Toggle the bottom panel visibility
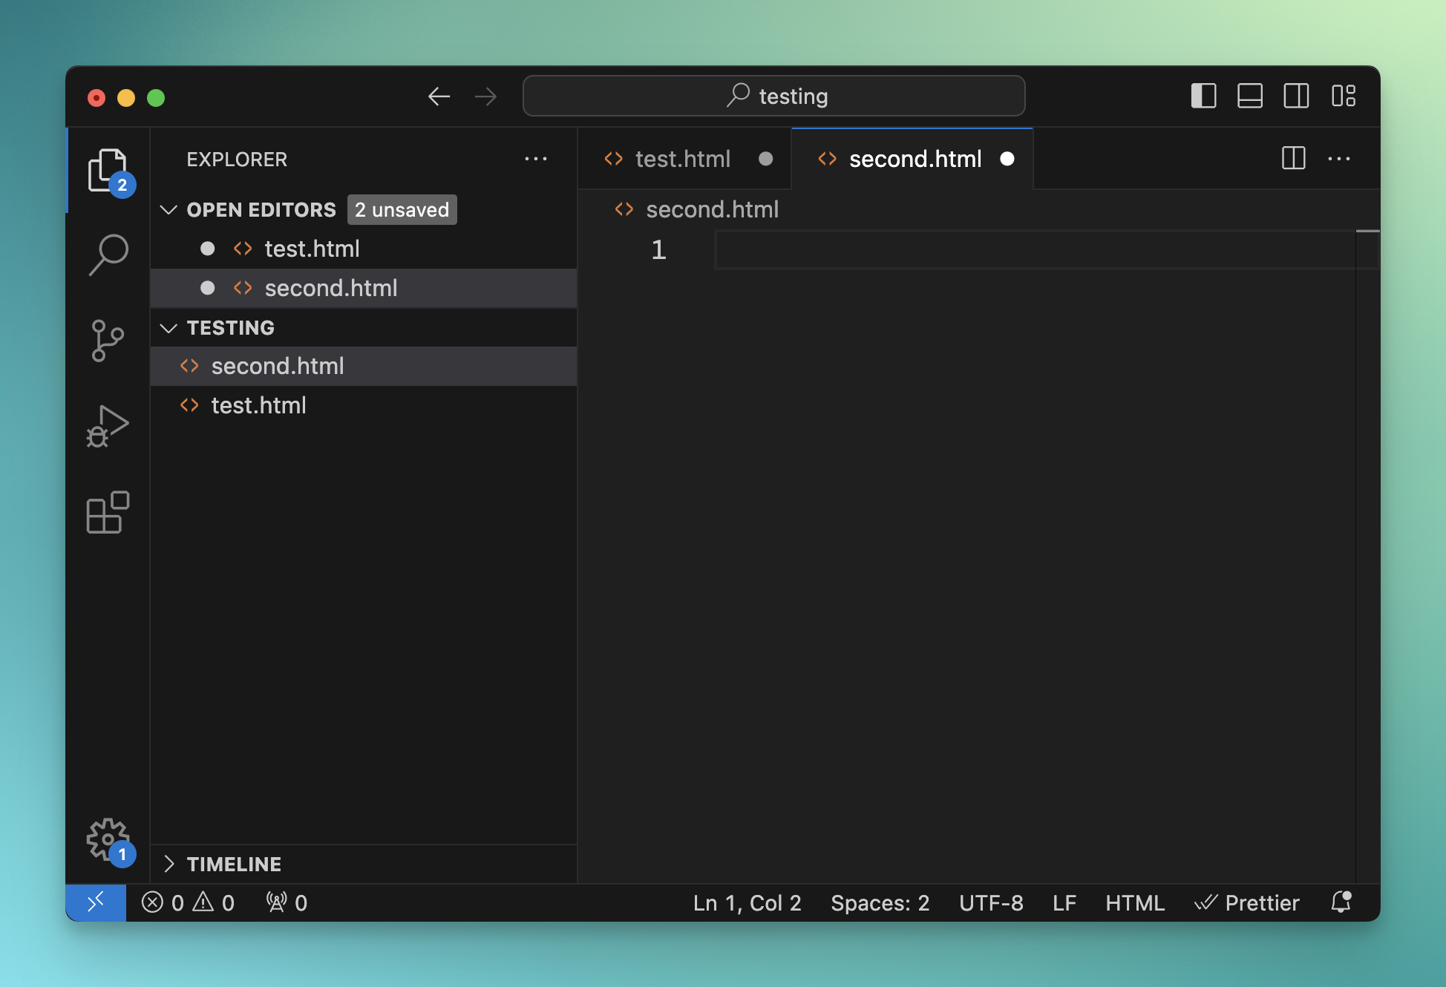The width and height of the screenshot is (1446, 987). tap(1250, 96)
